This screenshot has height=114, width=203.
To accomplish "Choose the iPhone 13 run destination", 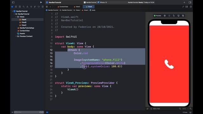I will pyautogui.click(x=102, y=2).
